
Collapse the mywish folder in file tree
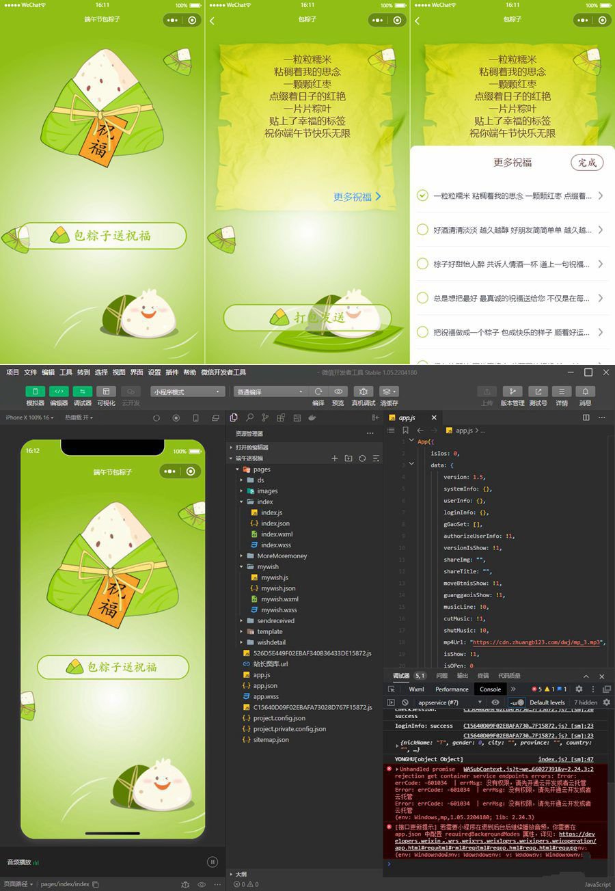(x=242, y=566)
